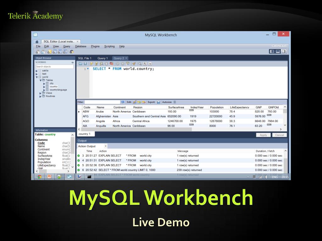Viewport: 322px width, 241px height.
Task: Click the ENG language indicator in tray
Action: 275,177
